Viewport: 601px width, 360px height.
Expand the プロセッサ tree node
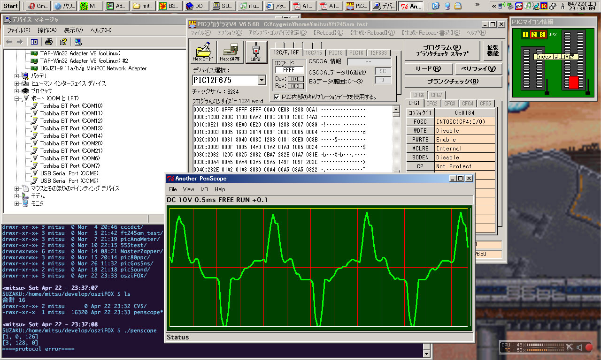[17, 91]
